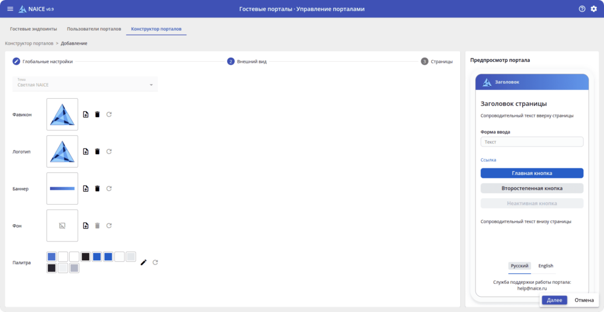Delete the Логотип image
This screenshot has height=312, width=604.
97,152
